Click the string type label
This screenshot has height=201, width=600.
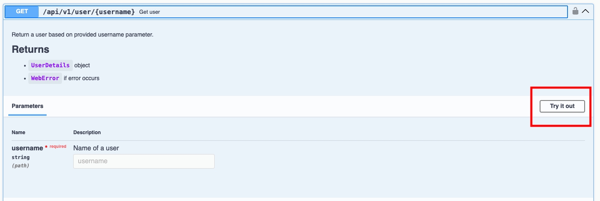tap(20, 157)
